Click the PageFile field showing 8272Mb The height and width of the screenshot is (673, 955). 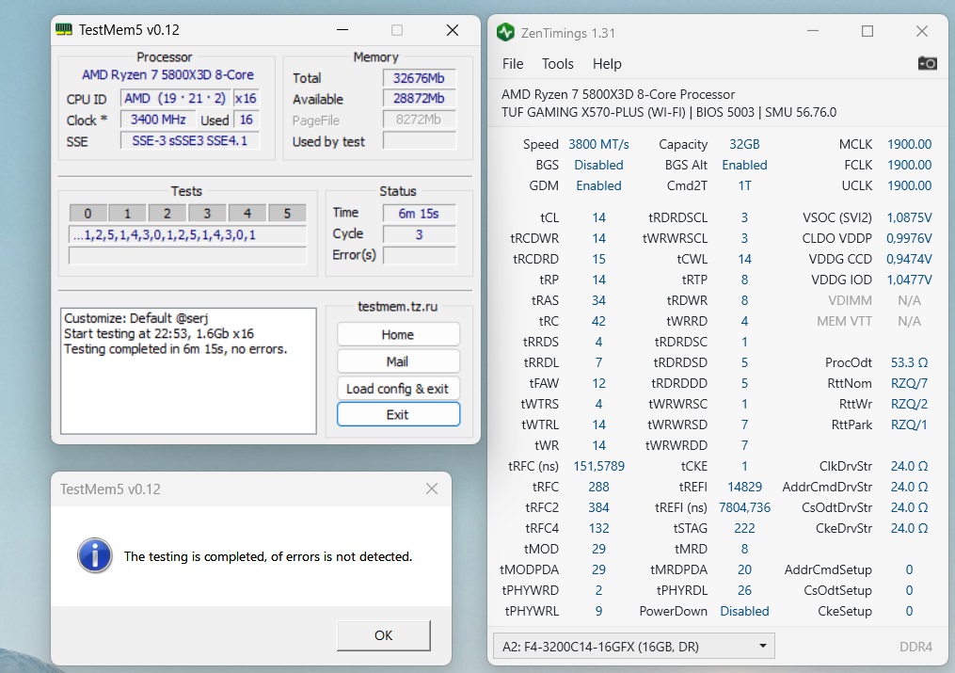click(x=419, y=120)
